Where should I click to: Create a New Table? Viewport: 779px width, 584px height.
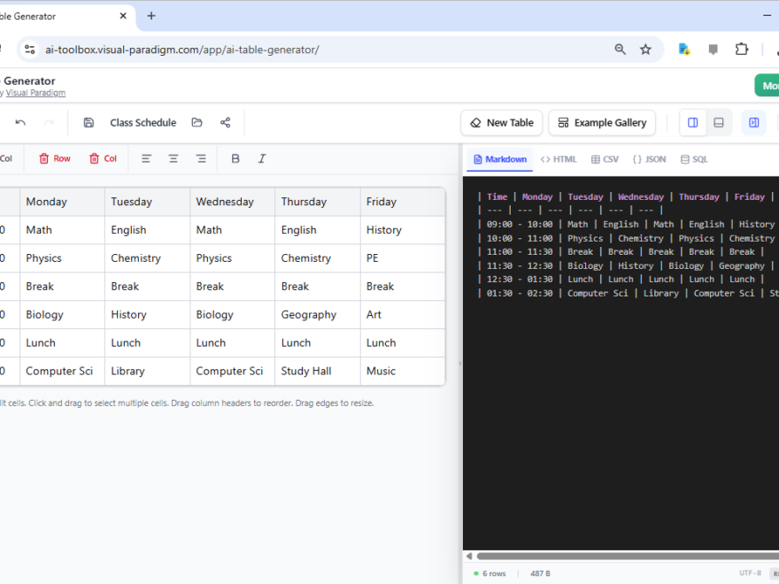tap(501, 122)
